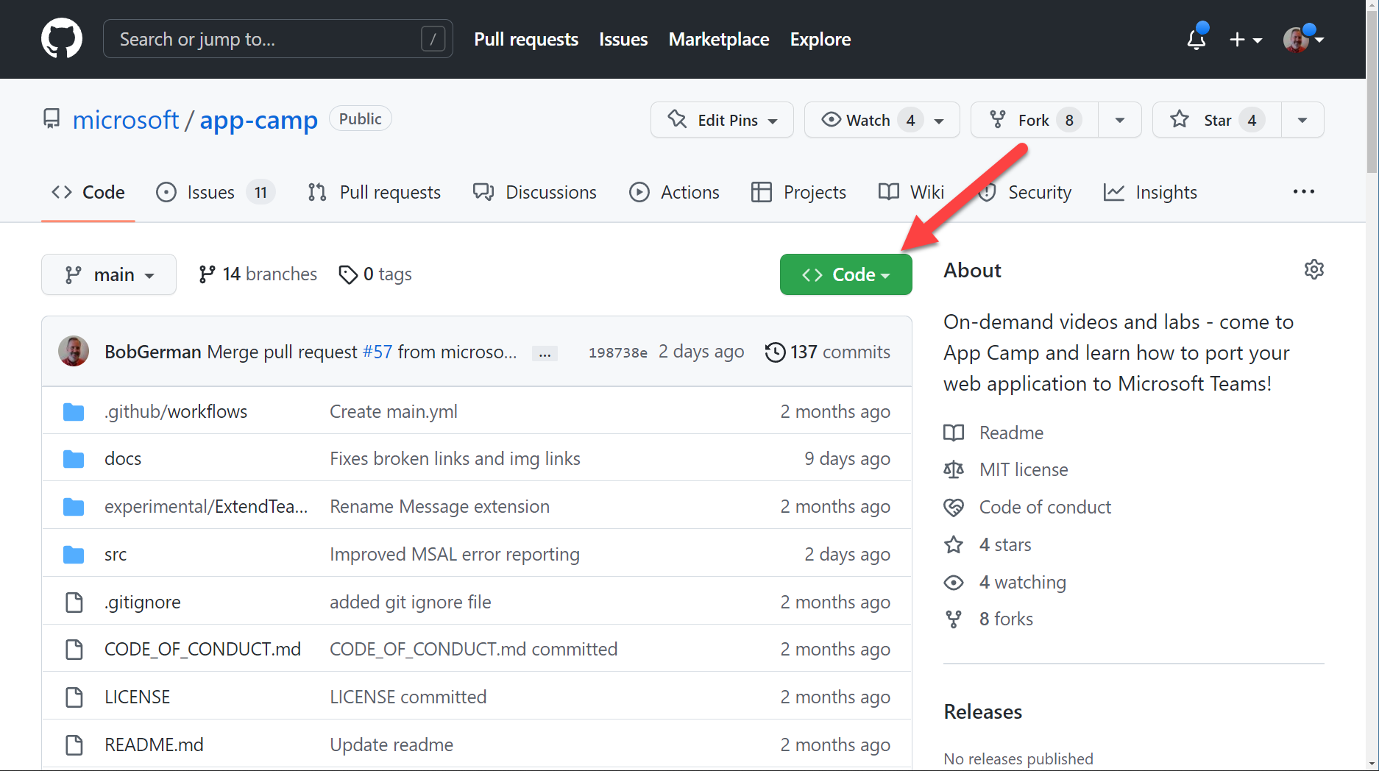1379x771 pixels.
Task: Open the Actions tab
Action: [675, 192]
